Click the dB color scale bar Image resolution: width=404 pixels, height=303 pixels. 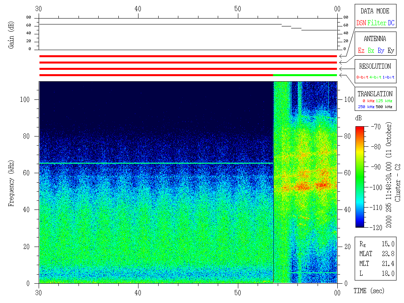click(360, 177)
